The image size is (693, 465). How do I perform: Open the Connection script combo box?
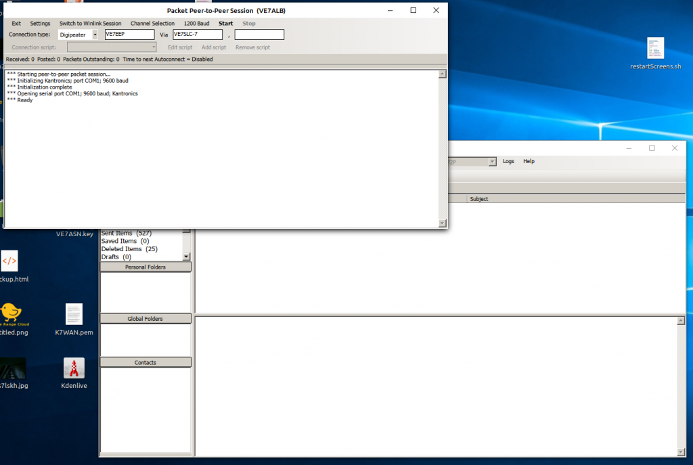[x=112, y=47]
